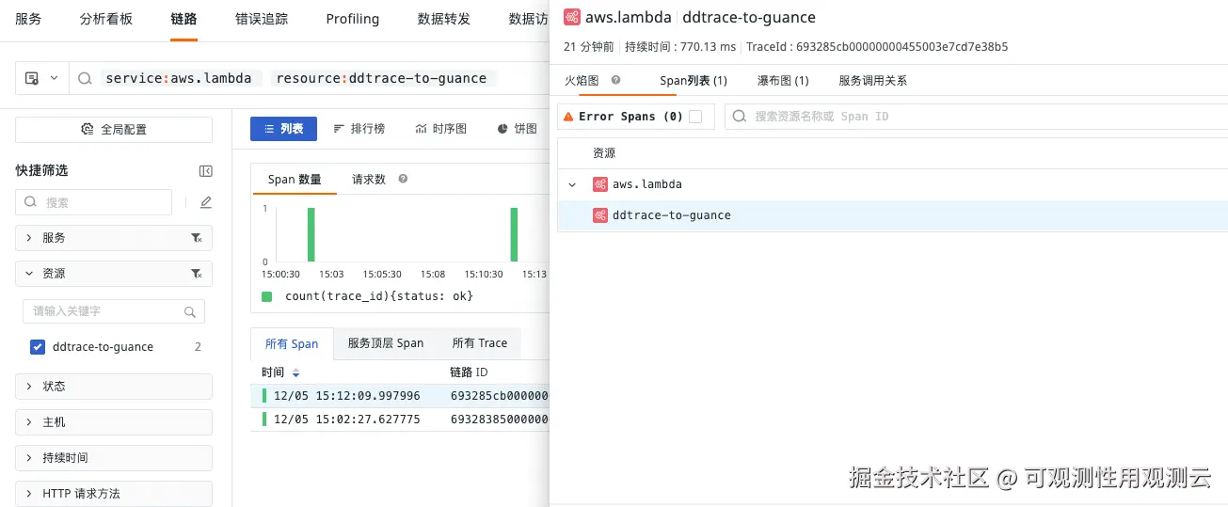Screen dimensions: 1228x507
Task: Open 错误追踪 tab
Action: click(x=262, y=19)
